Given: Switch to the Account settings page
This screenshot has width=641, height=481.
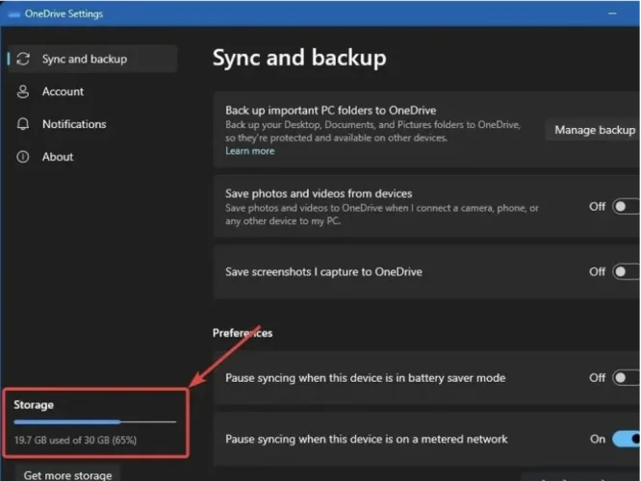Looking at the screenshot, I should (x=63, y=91).
